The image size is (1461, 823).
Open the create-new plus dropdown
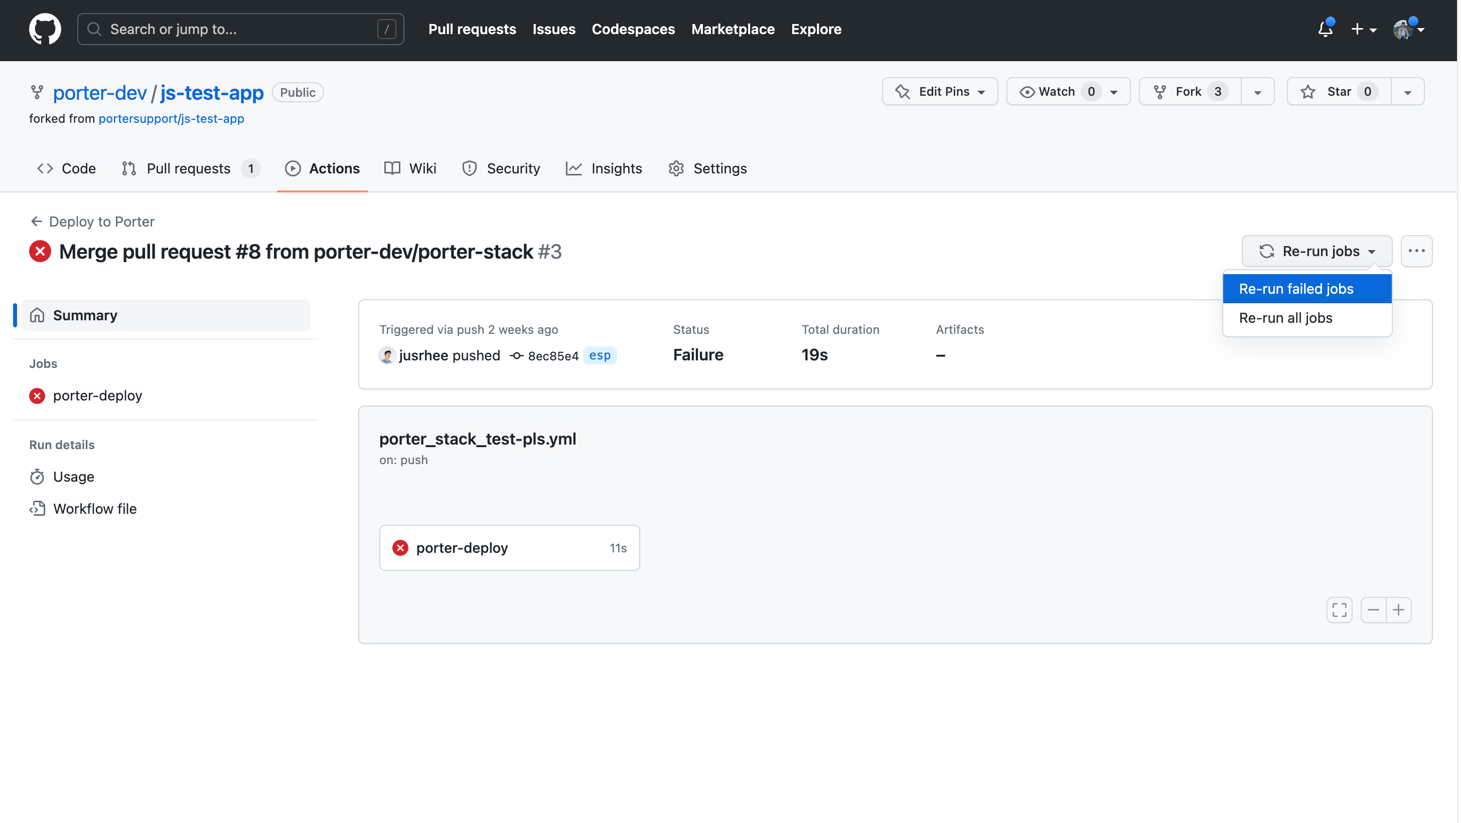click(x=1364, y=29)
